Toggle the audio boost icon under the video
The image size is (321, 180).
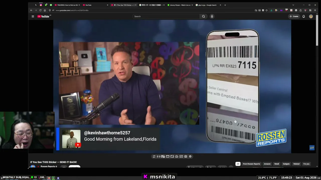[158, 156]
